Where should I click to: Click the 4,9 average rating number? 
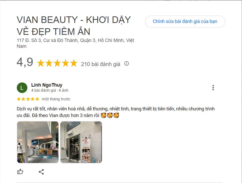pyautogui.click(x=25, y=63)
